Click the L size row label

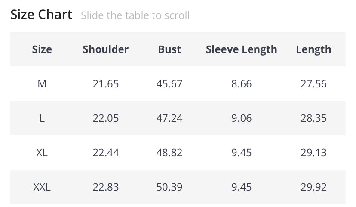(42, 118)
